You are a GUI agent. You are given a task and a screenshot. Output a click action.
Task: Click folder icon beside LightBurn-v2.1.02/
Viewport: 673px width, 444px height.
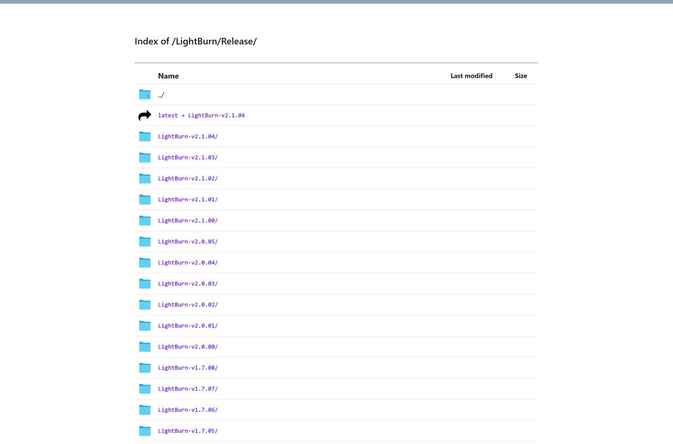coord(145,178)
